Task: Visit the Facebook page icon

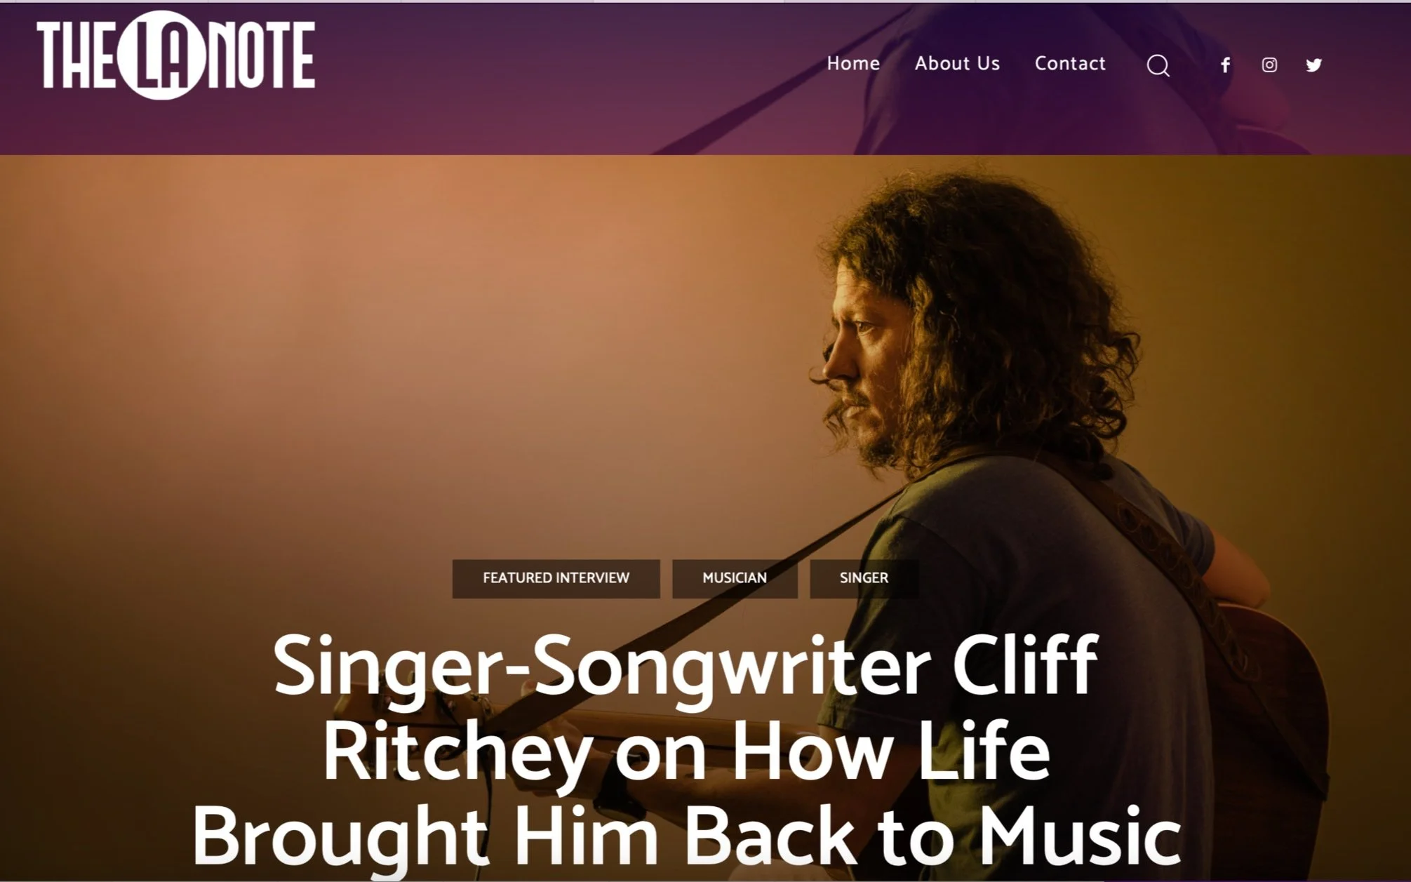Action: [x=1225, y=65]
